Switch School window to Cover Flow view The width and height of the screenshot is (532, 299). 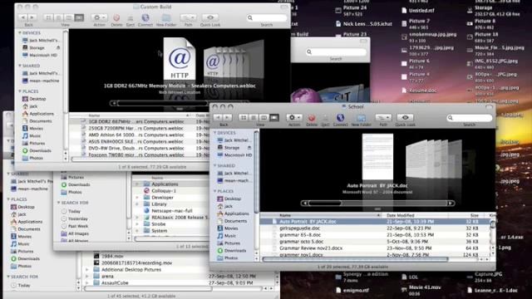[274, 118]
